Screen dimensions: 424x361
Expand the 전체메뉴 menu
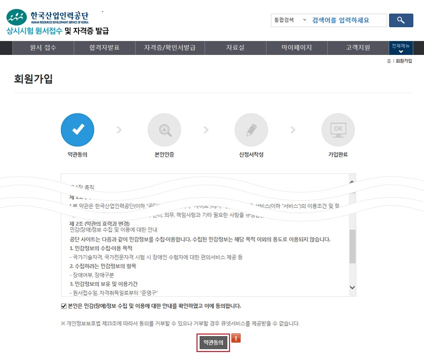coord(400,48)
